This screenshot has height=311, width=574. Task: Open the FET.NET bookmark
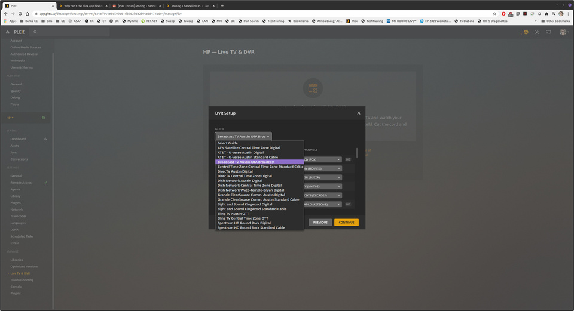coord(149,21)
